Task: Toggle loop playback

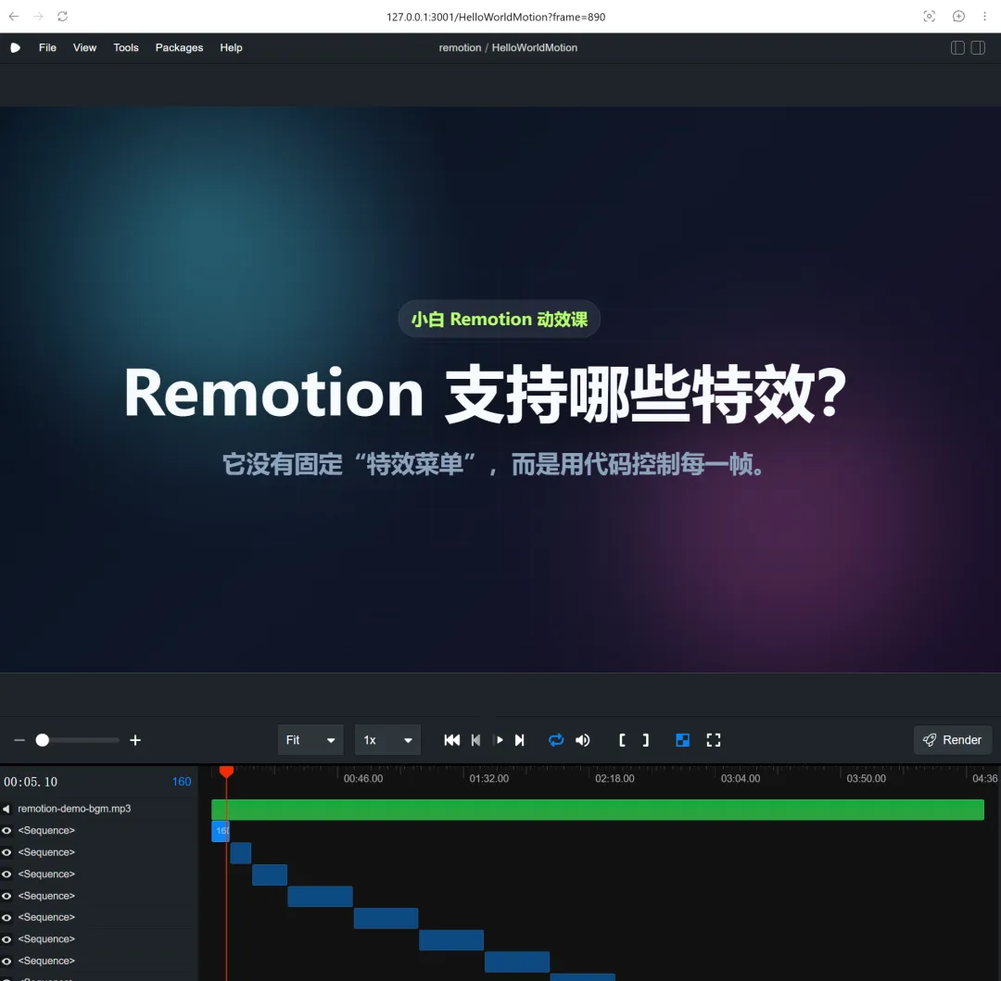Action: point(556,740)
